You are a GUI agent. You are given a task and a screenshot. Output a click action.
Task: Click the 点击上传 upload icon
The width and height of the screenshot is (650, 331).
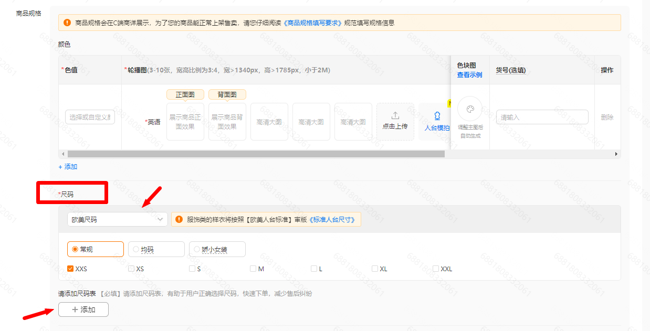pyautogui.click(x=395, y=116)
